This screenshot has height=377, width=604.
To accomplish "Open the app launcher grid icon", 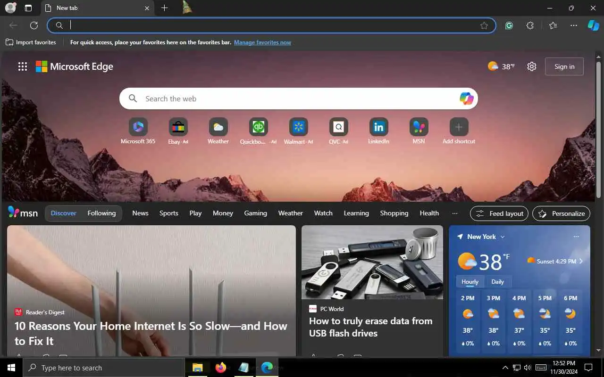I will pyautogui.click(x=23, y=66).
